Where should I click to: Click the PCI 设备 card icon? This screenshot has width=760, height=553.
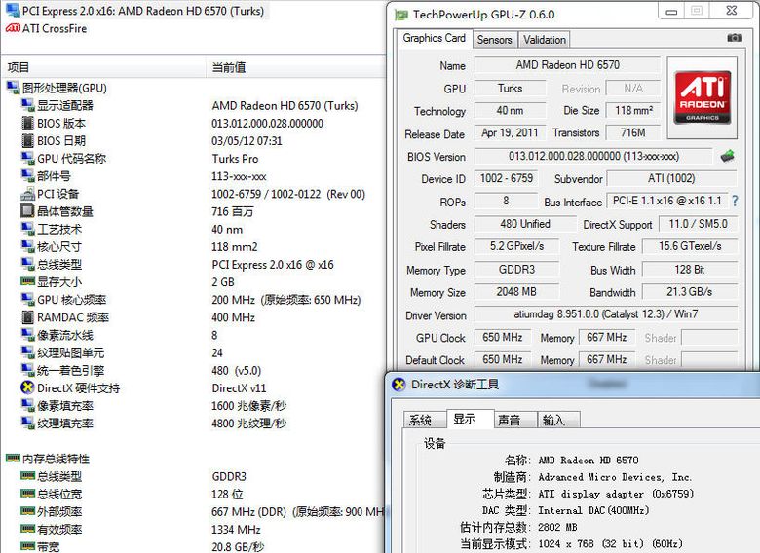[x=27, y=194]
